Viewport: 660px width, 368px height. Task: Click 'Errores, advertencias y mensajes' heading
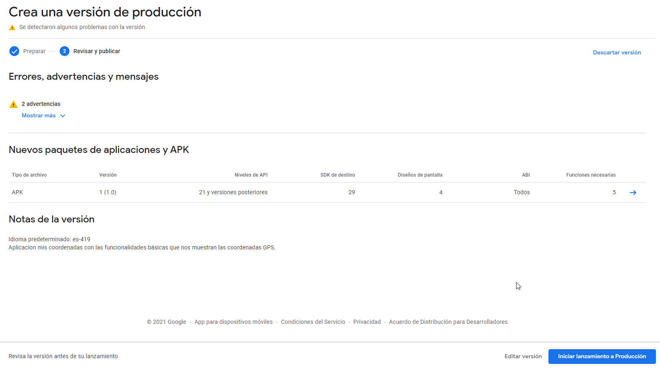coord(84,76)
